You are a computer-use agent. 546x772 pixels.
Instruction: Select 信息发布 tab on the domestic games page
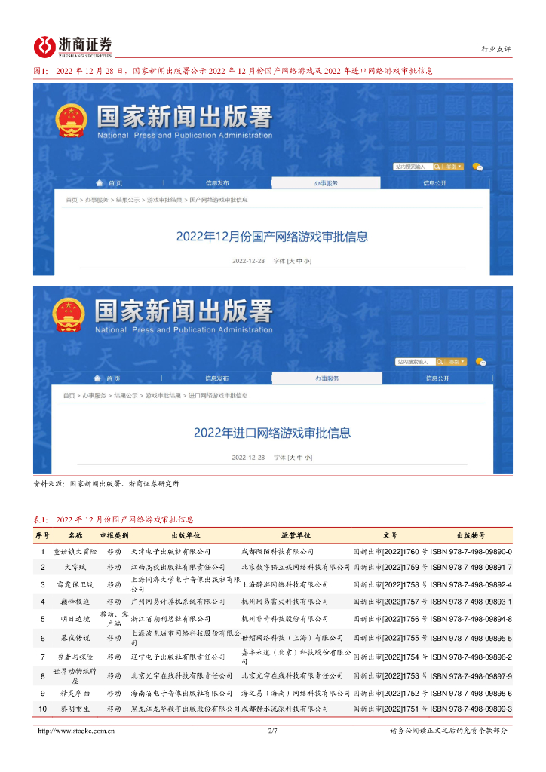217,183
